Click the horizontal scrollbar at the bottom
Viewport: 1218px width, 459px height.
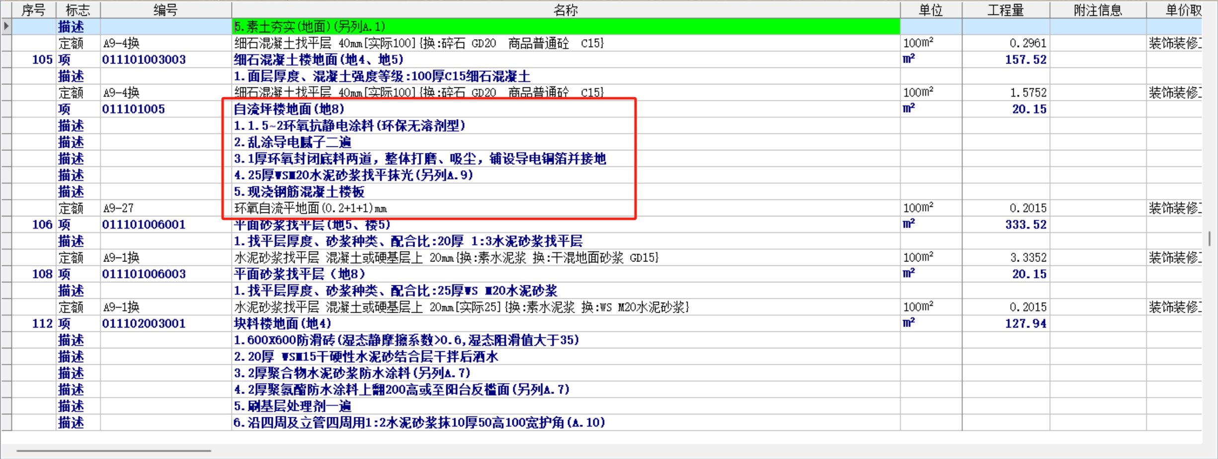114,451
